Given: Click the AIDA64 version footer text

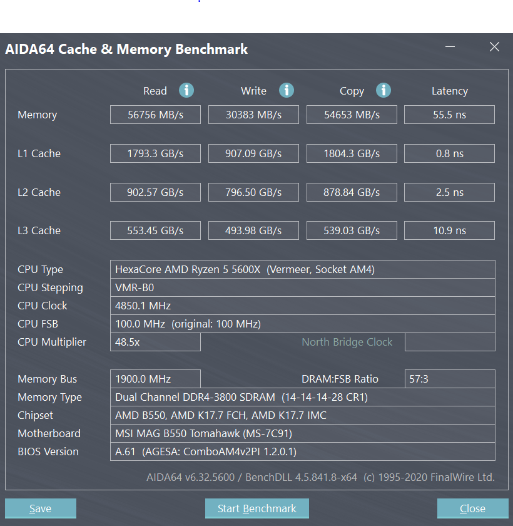Looking at the screenshot, I should pyautogui.click(x=320, y=477).
